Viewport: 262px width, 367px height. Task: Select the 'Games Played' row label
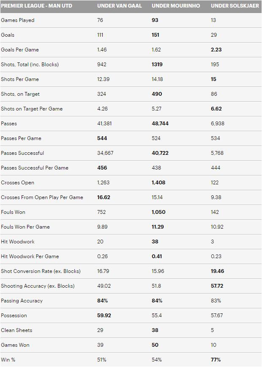(x=18, y=20)
